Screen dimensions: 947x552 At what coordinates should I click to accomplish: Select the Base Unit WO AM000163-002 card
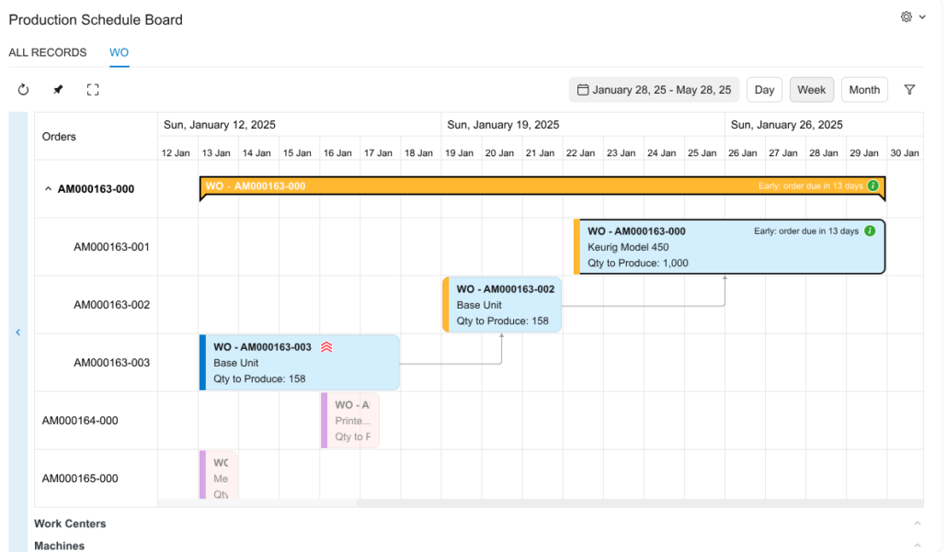coord(504,305)
